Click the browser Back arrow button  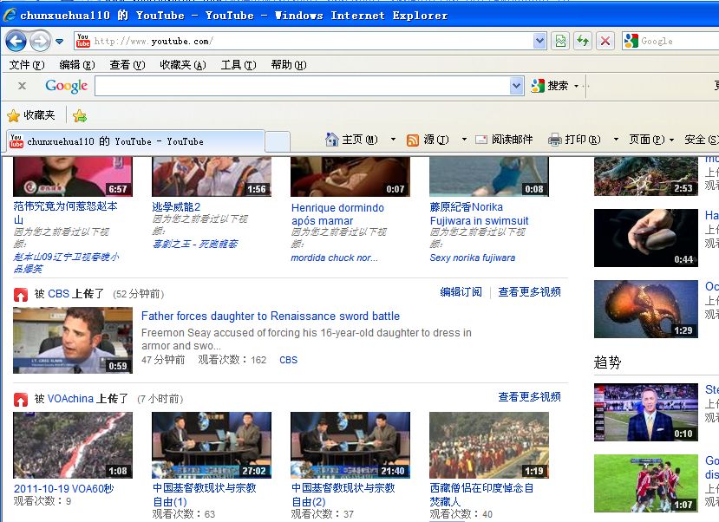point(16,42)
